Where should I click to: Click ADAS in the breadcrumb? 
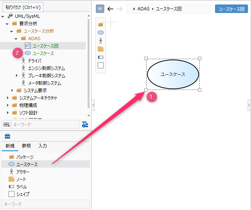click(x=143, y=9)
